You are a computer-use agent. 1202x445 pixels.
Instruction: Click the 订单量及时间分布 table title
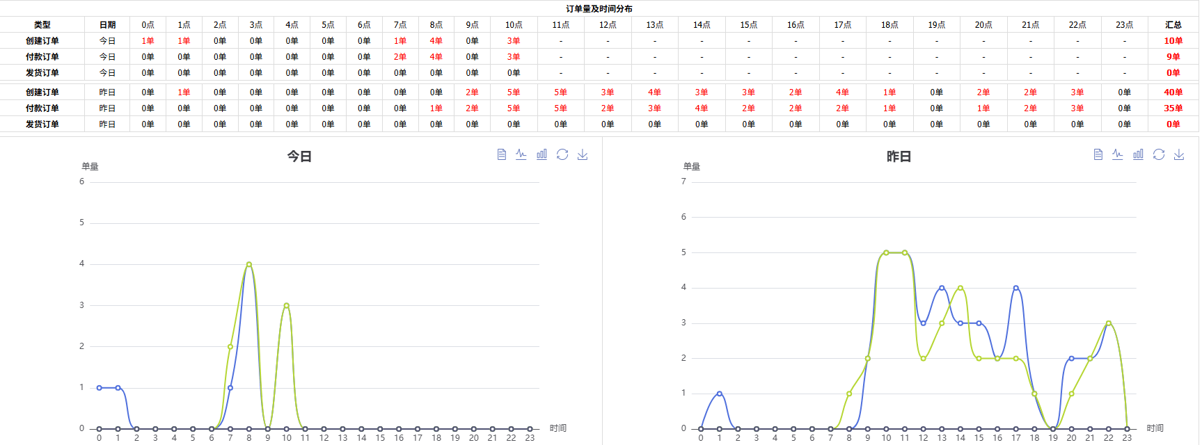click(599, 9)
